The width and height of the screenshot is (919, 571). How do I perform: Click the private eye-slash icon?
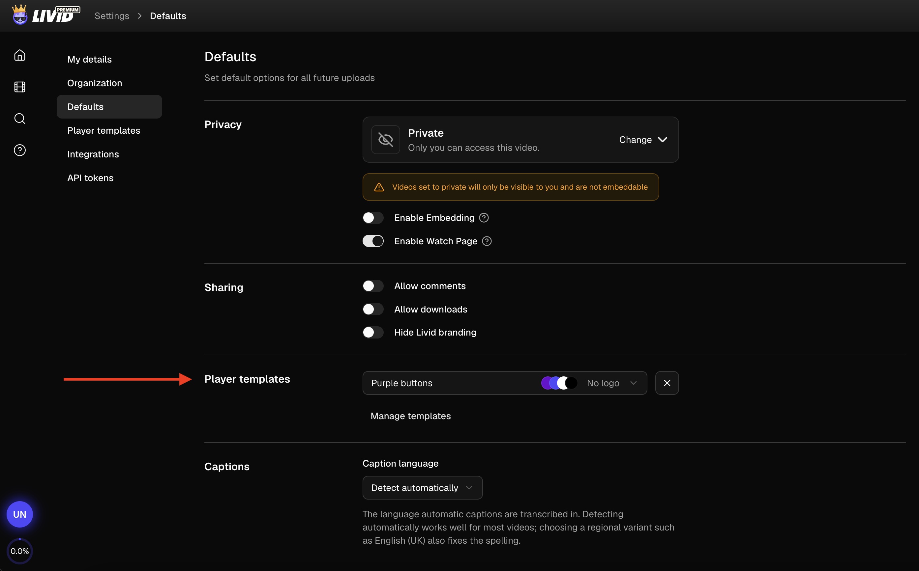click(x=386, y=140)
